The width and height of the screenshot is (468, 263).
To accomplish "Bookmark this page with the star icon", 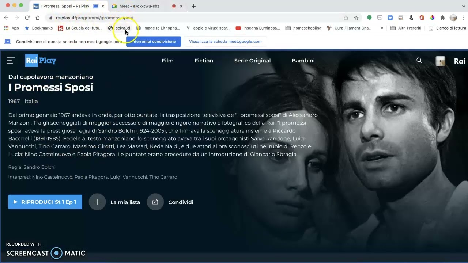I will pyautogui.click(x=356, y=18).
